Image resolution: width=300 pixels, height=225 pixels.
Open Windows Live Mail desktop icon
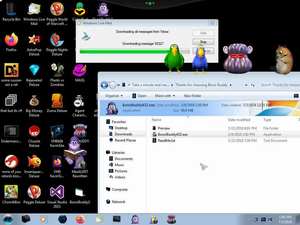[x=34, y=14]
